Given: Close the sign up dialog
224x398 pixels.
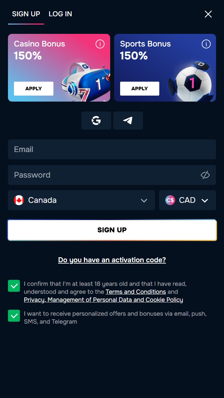Looking at the screenshot, I should pos(208,14).
